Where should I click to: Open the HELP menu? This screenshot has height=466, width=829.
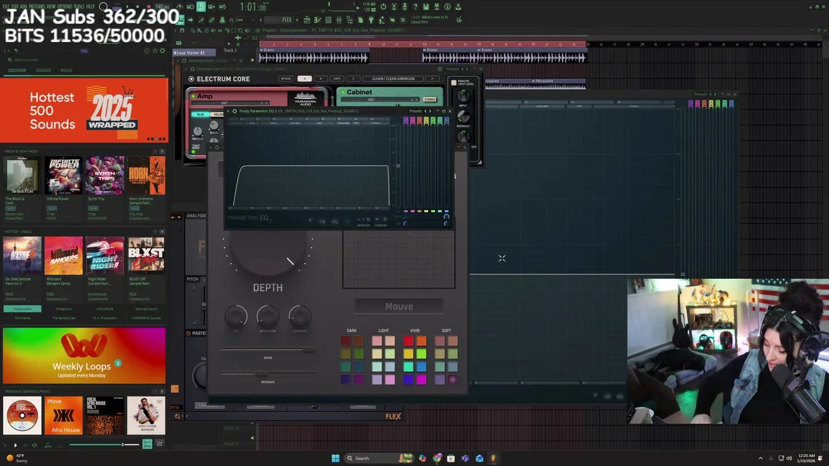click(x=91, y=6)
